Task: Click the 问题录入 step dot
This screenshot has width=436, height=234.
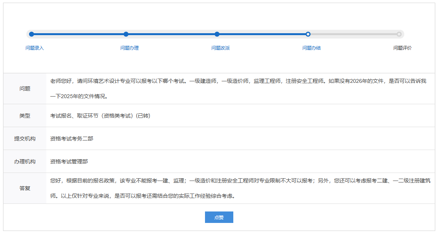Action: click(x=31, y=34)
